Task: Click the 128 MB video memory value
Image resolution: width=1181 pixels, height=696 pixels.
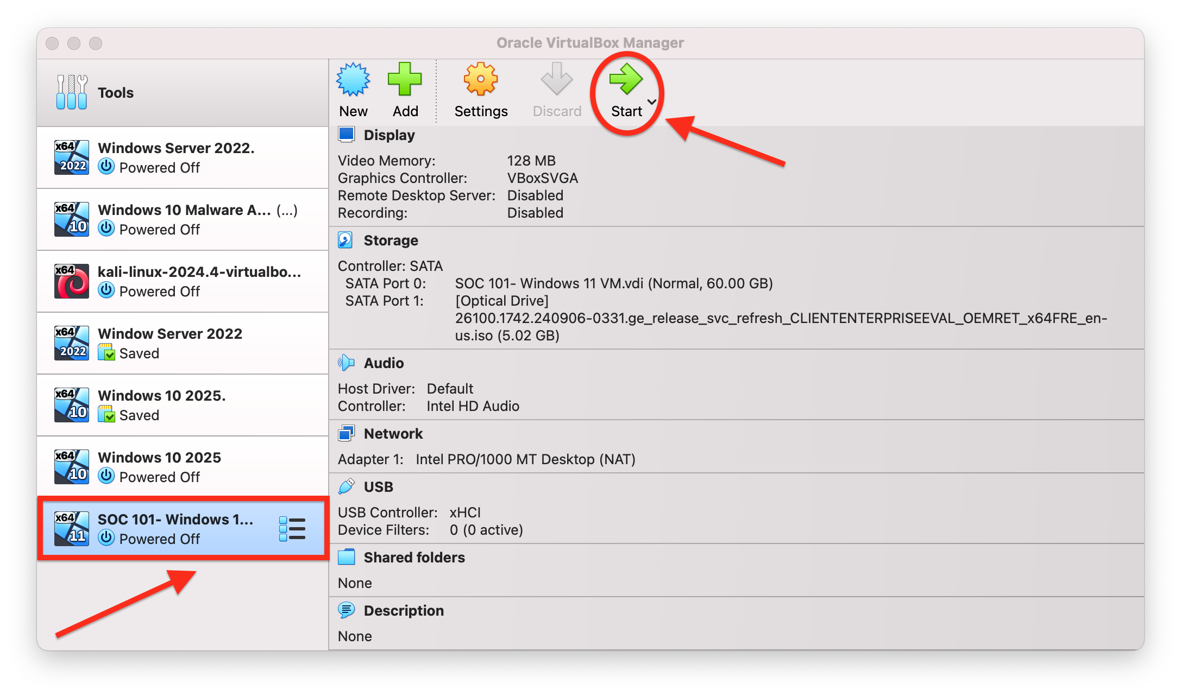Action: click(x=531, y=161)
